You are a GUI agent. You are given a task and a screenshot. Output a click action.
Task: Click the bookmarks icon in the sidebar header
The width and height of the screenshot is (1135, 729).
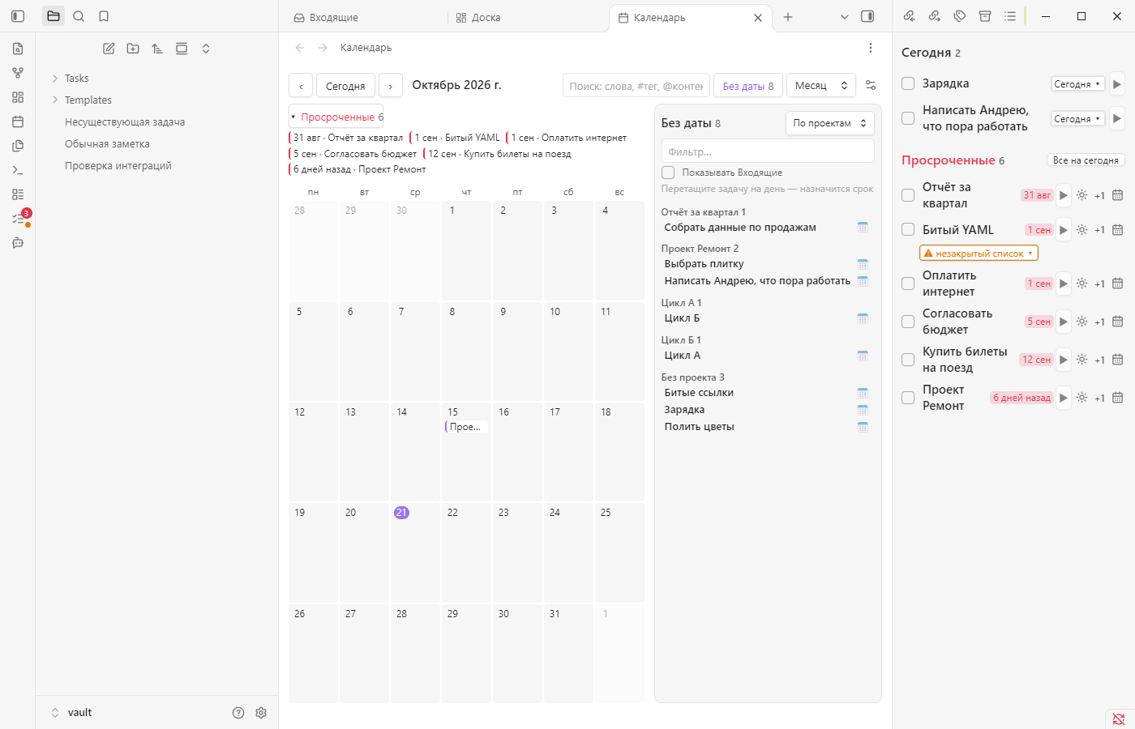click(104, 16)
